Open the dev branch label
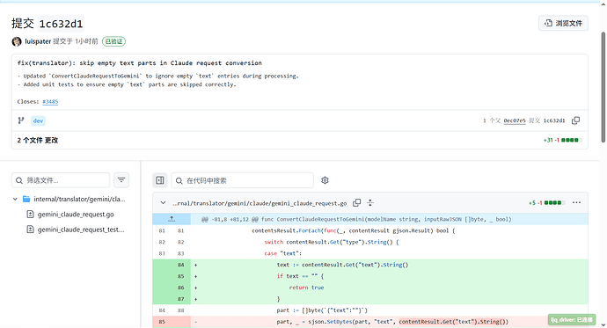This screenshot has height=328, width=607. (38, 120)
